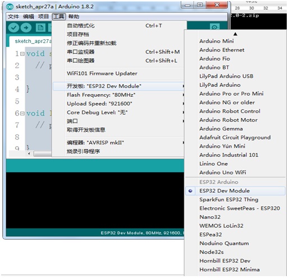Collapse code fold marker at line 6
This screenshot has height=280, width=289.
(x=22, y=114)
